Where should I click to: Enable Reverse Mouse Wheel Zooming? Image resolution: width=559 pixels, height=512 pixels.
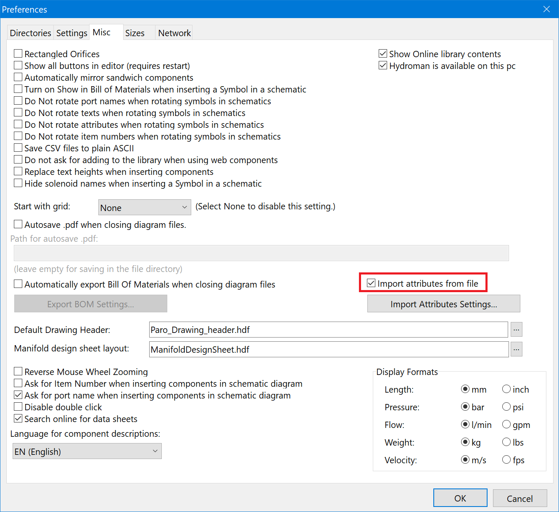click(18, 371)
